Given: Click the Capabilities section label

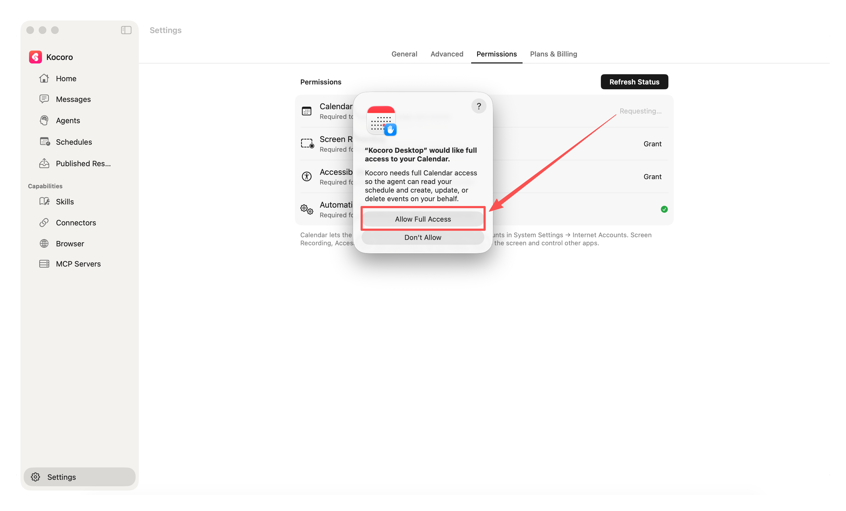Looking at the screenshot, I should pyautogui.click(x=45, y=186).
